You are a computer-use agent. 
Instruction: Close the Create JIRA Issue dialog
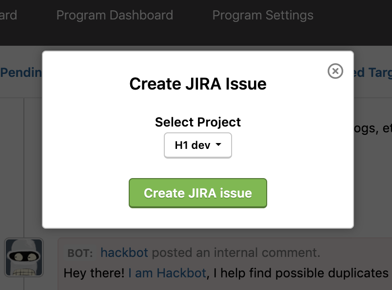click(x=335, y=72)
